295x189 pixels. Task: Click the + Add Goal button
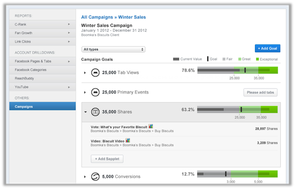[267, 48]
